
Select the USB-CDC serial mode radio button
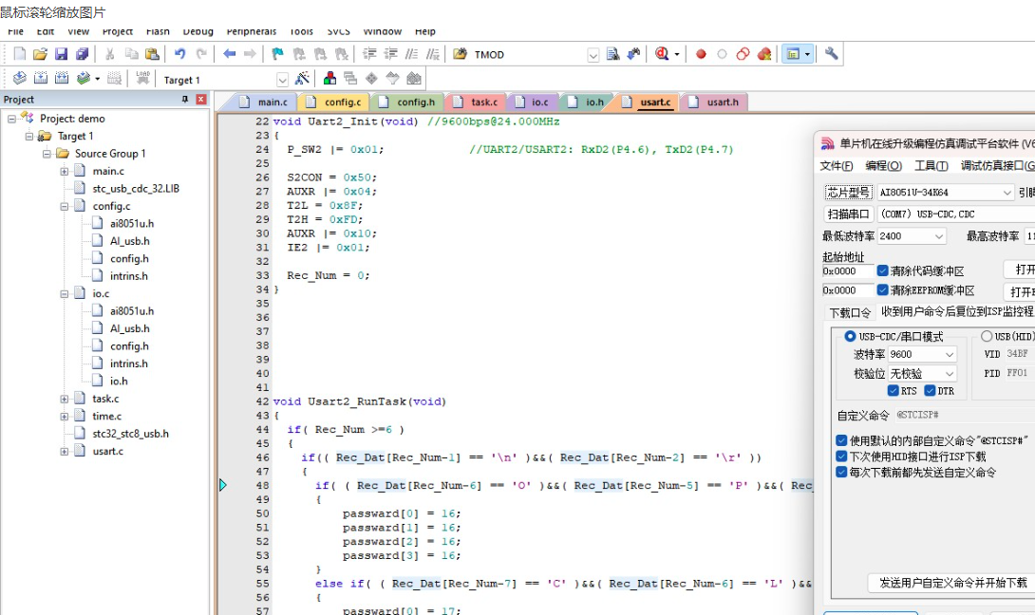coord(850,336)
